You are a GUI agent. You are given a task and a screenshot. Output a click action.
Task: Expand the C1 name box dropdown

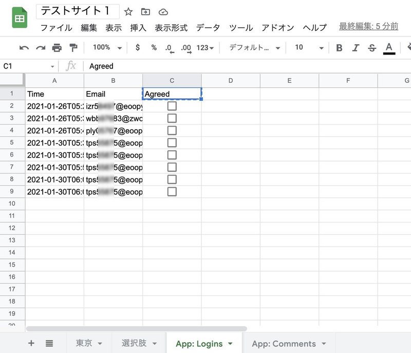coord(52,66)
